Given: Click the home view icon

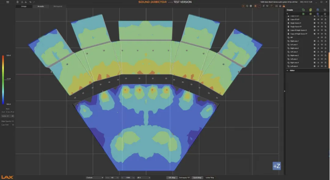Looking at the screenshot, I should click(x=280, y=6).
